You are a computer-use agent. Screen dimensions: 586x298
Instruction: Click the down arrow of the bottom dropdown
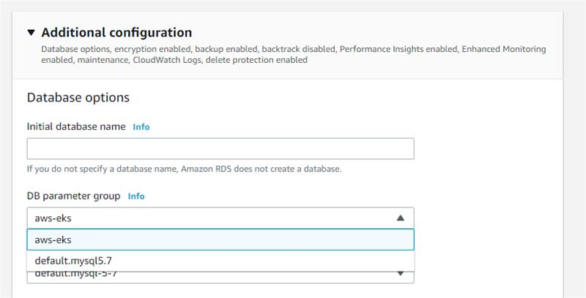click(400, 275)
